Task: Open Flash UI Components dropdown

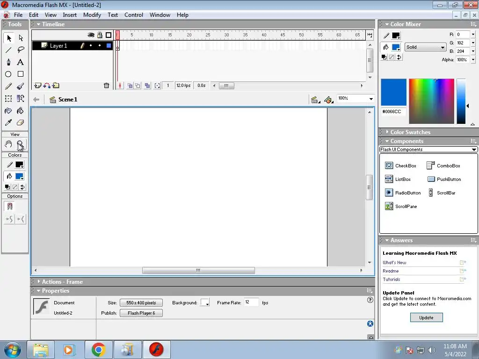Action: coord(428,149)
